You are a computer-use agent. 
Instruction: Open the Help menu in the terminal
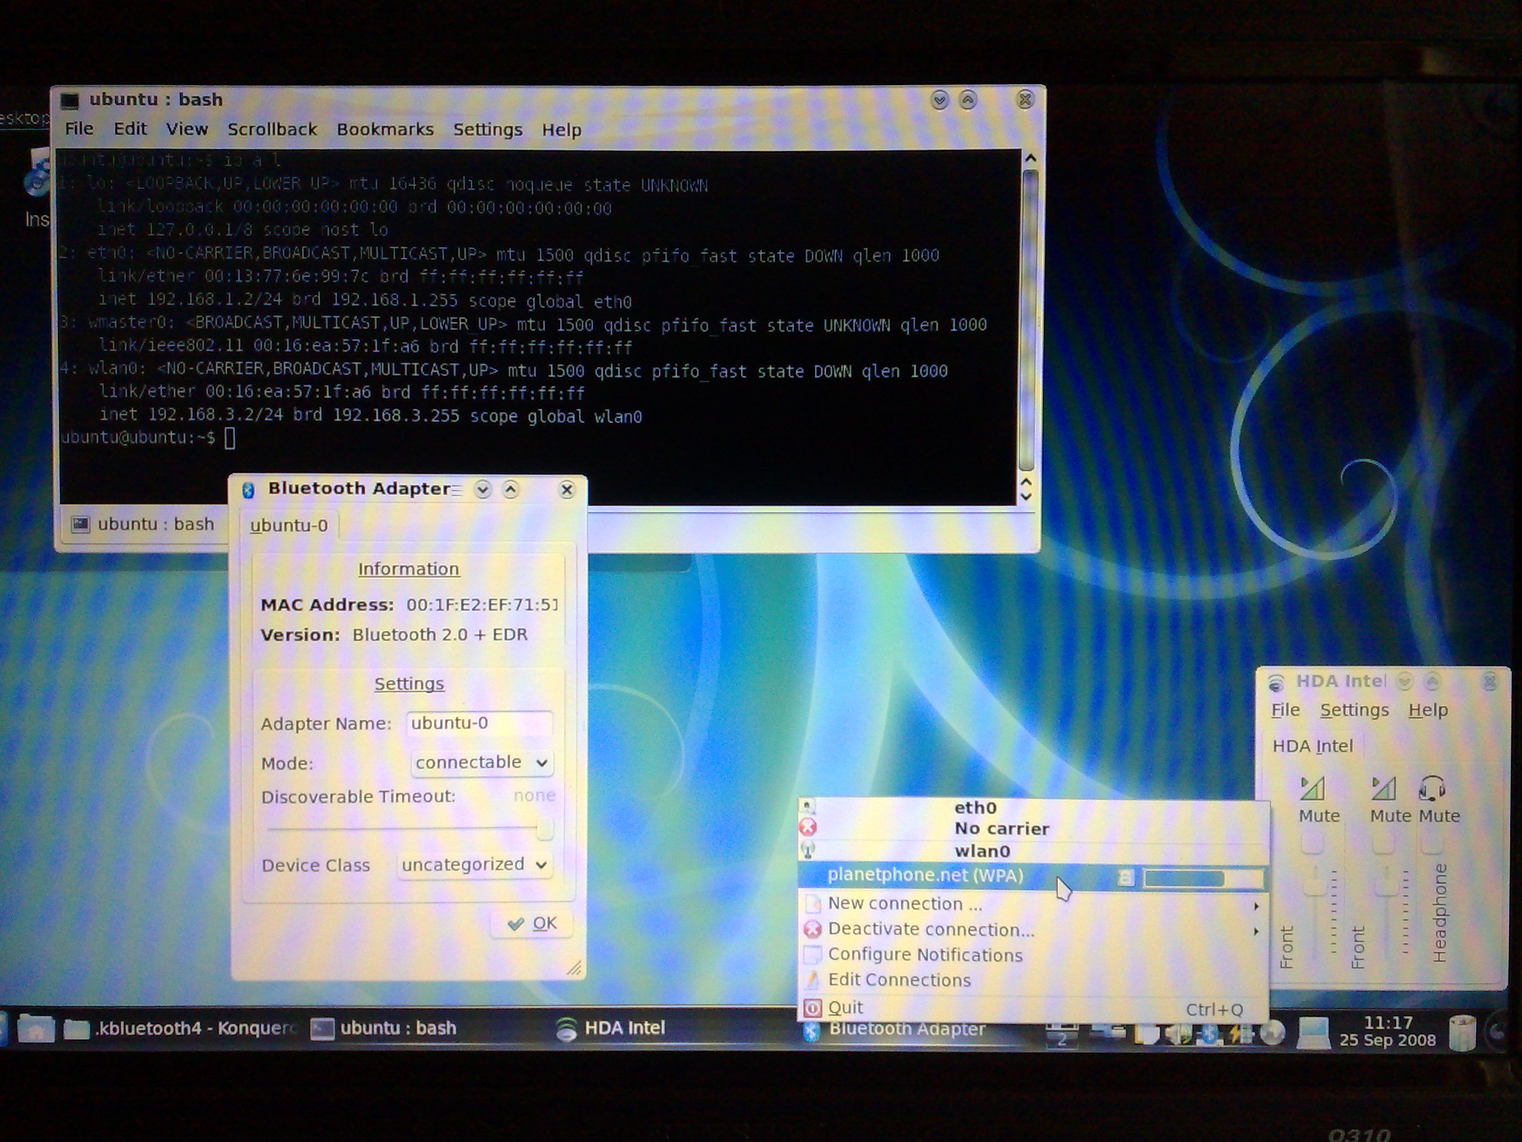[561, 130]
